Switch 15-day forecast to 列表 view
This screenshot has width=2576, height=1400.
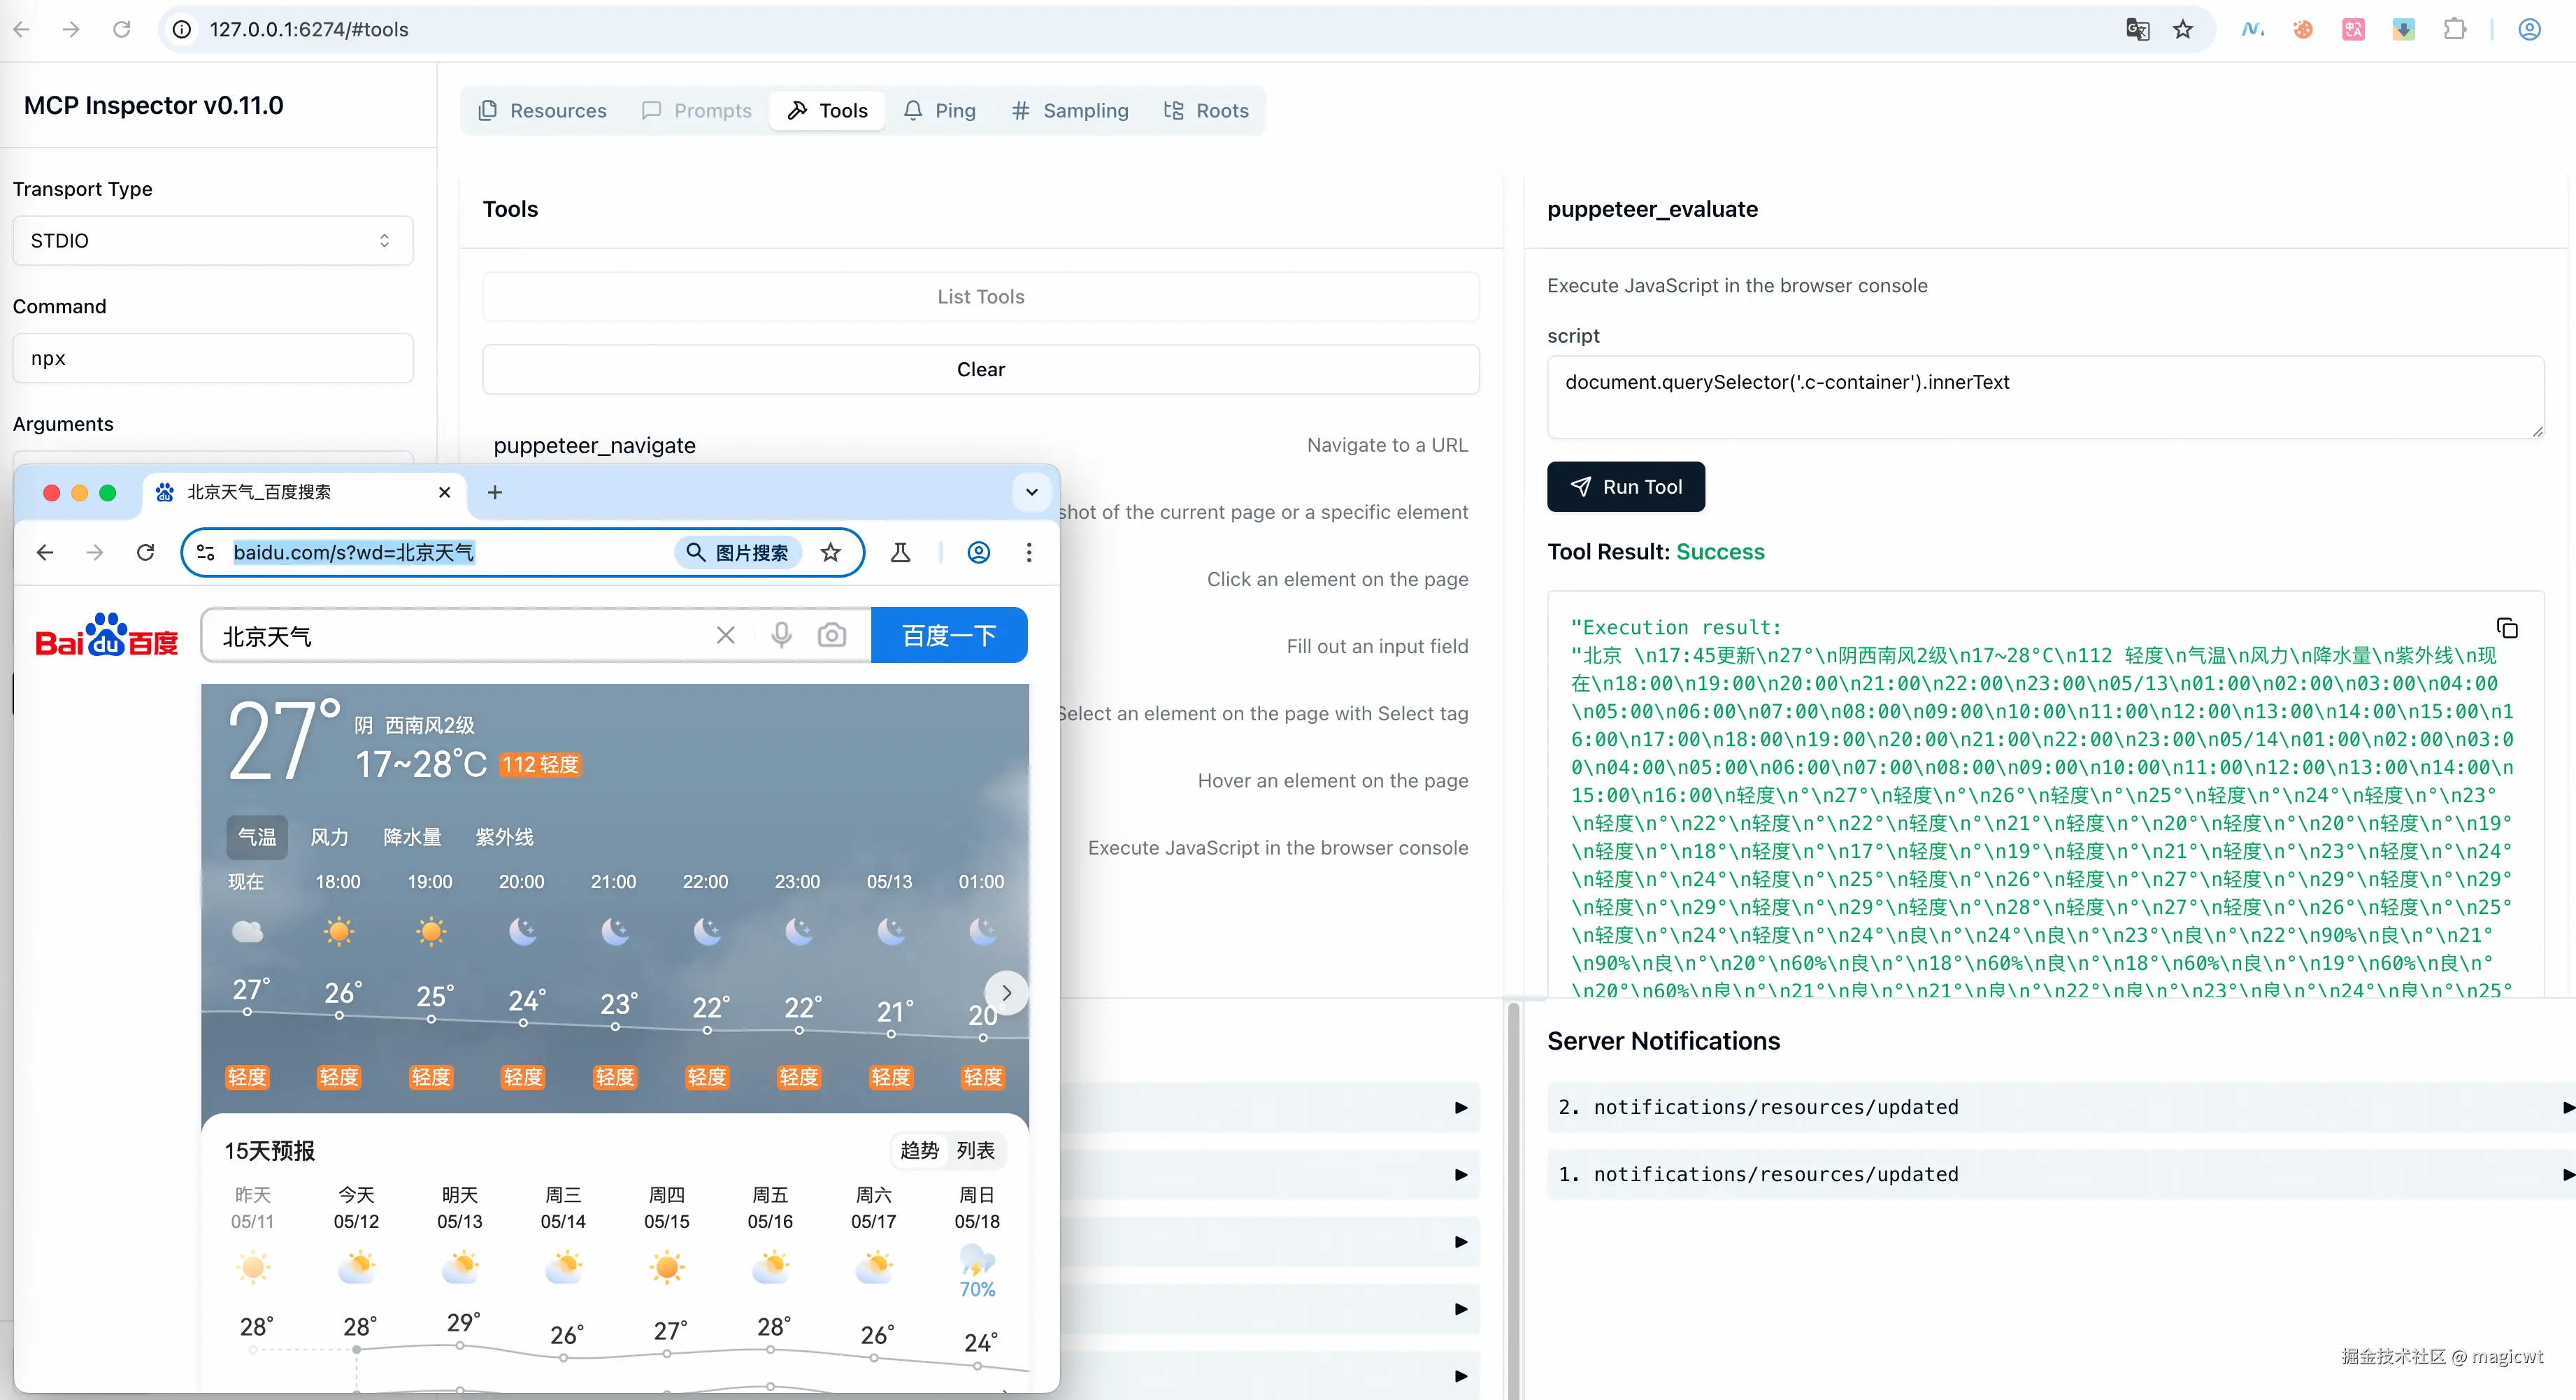pyautogui.click(x=975, y=1150)
